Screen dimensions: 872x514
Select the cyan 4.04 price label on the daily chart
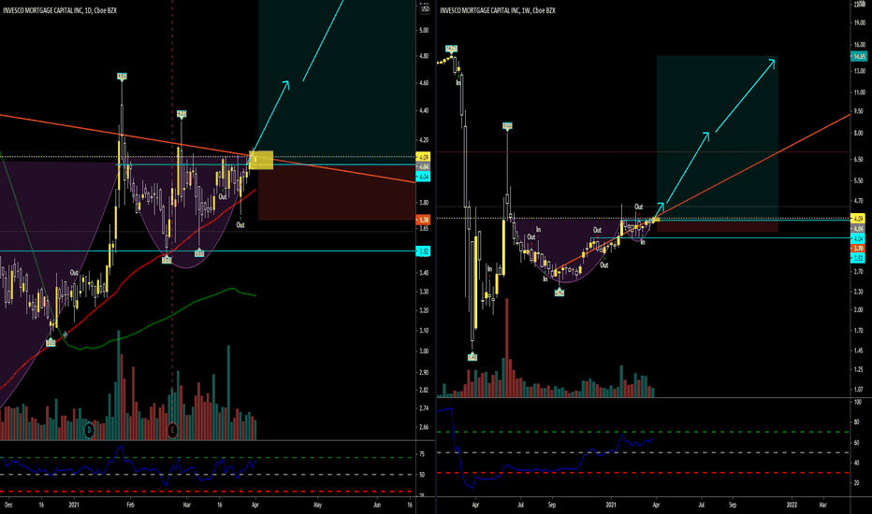click(x=423, y=177)
